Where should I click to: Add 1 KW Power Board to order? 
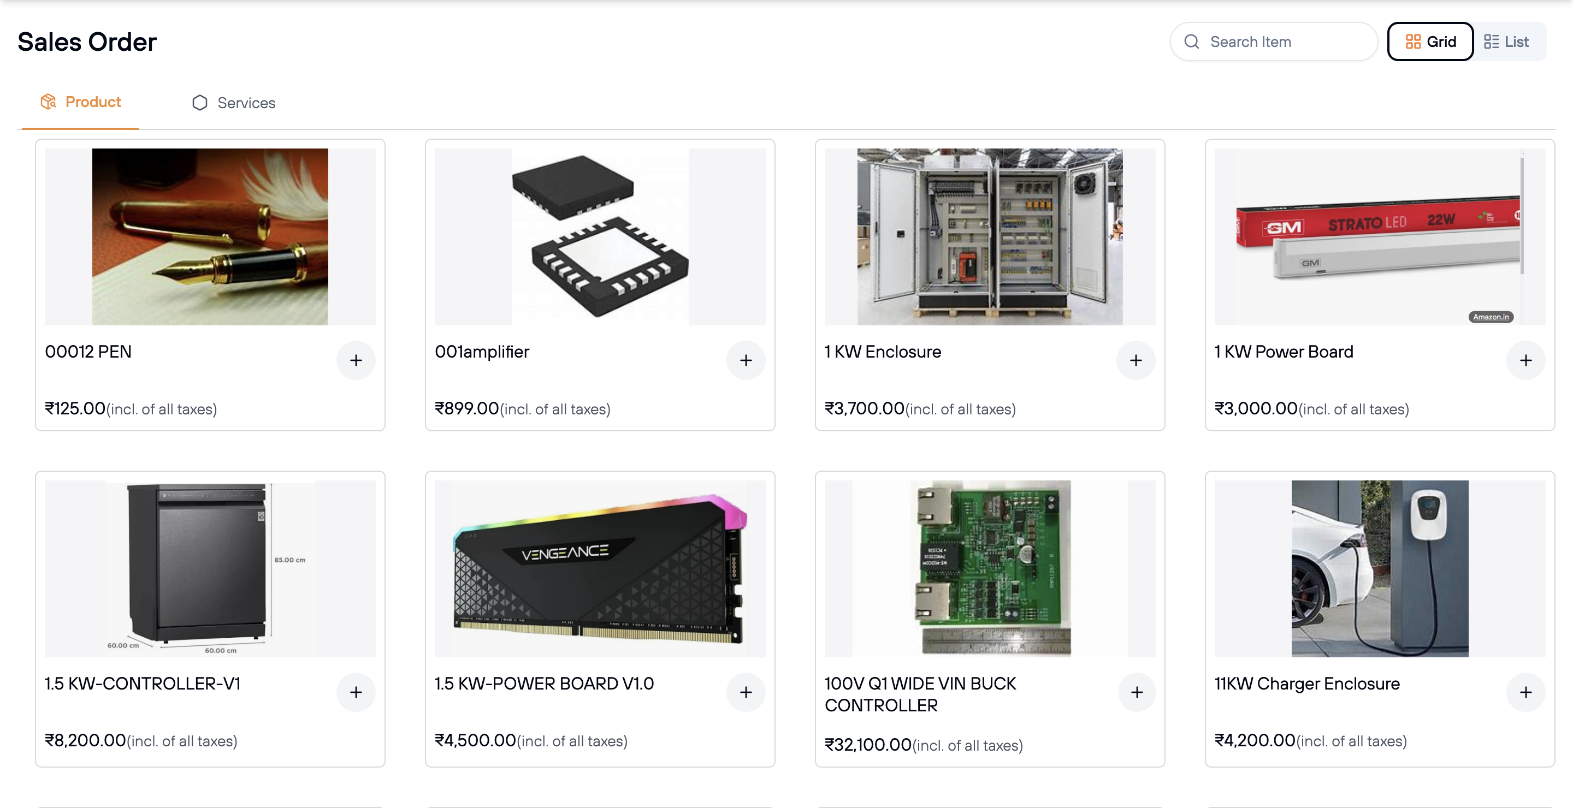[x=1525, y=361]
